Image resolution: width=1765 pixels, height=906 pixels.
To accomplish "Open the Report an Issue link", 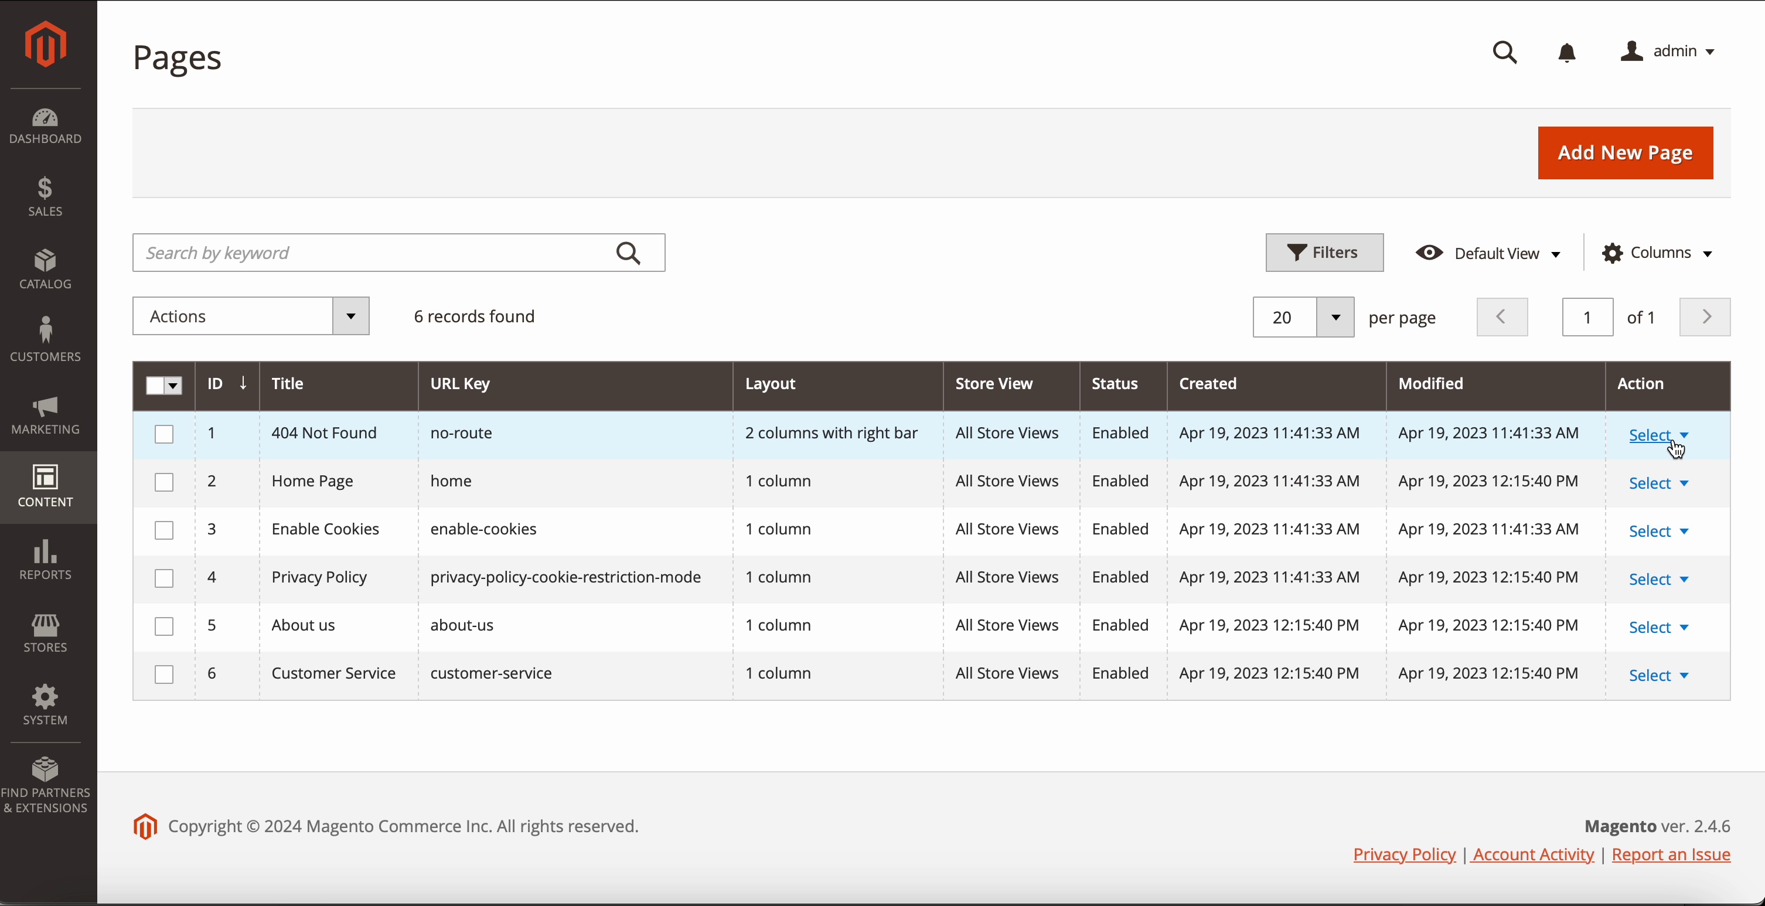I will pos(1671,854).
